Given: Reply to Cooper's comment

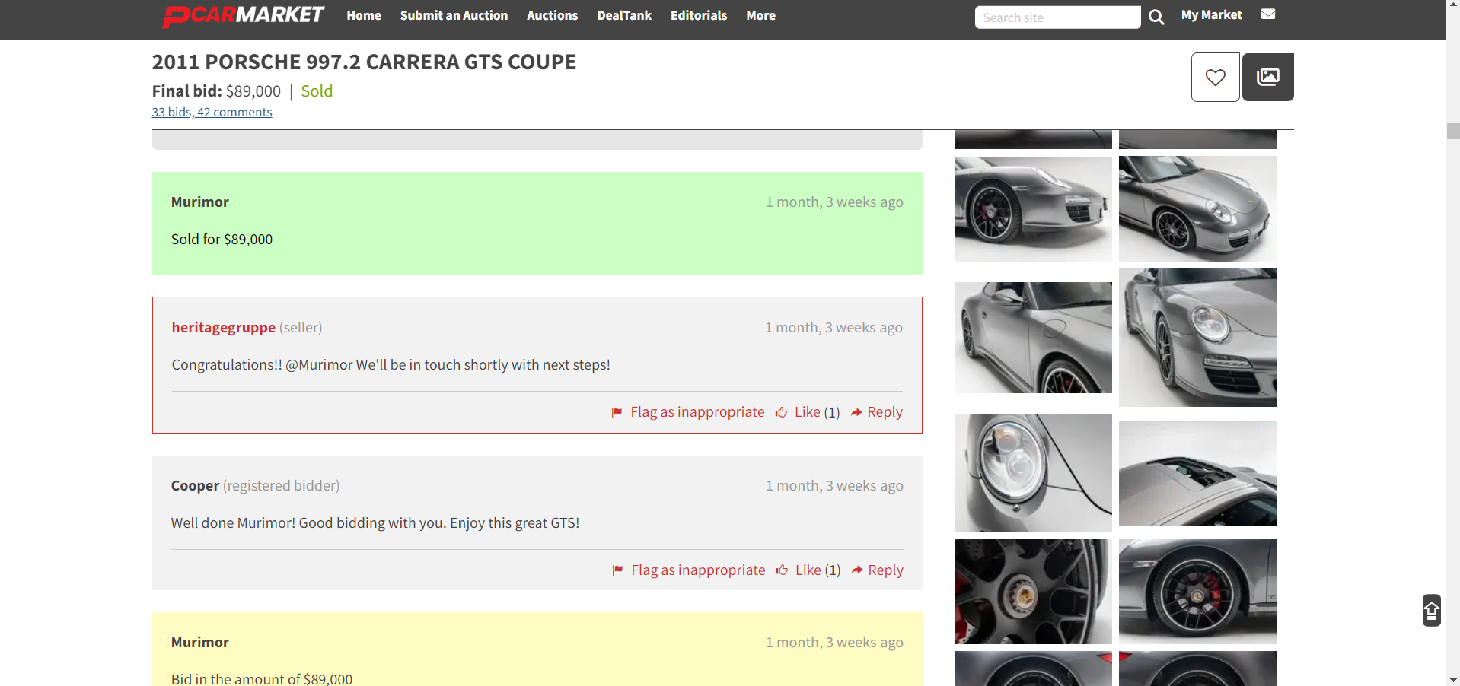Looking at the screenshot, I should click(x=885, y=570).
